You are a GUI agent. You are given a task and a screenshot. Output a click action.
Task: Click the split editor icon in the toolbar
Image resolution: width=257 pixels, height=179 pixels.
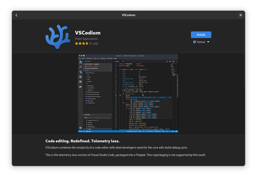point(173,61)
